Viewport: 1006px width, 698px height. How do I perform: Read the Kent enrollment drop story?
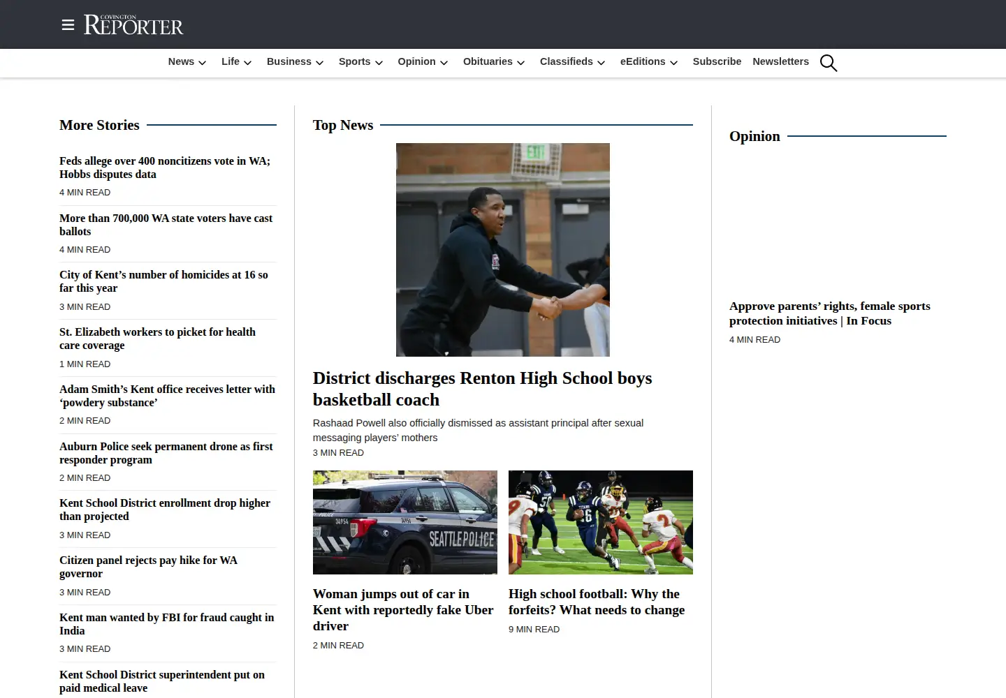165,510
